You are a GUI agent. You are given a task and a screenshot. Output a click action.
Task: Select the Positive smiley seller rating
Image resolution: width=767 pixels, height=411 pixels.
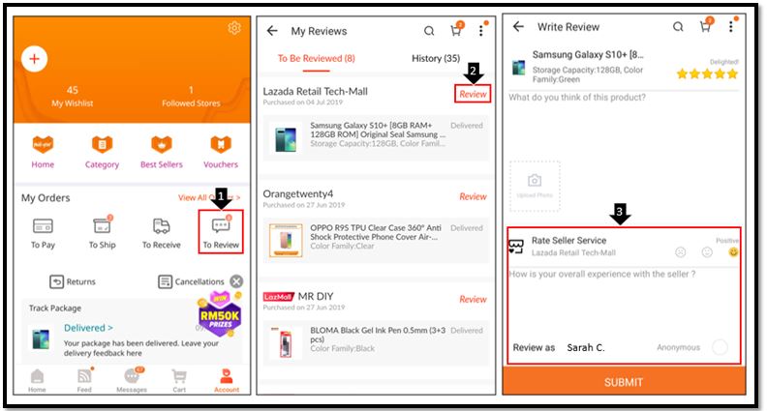click(733, 252)
